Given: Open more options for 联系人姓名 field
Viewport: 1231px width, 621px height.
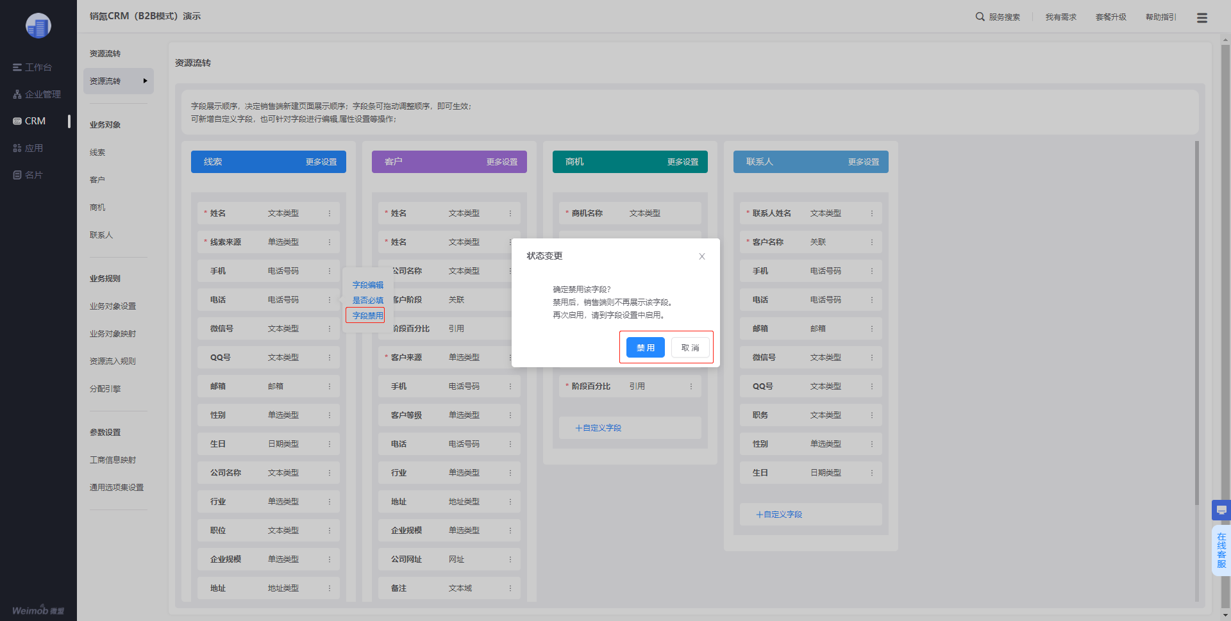Looking at the screenshot, I should [872, 213].
